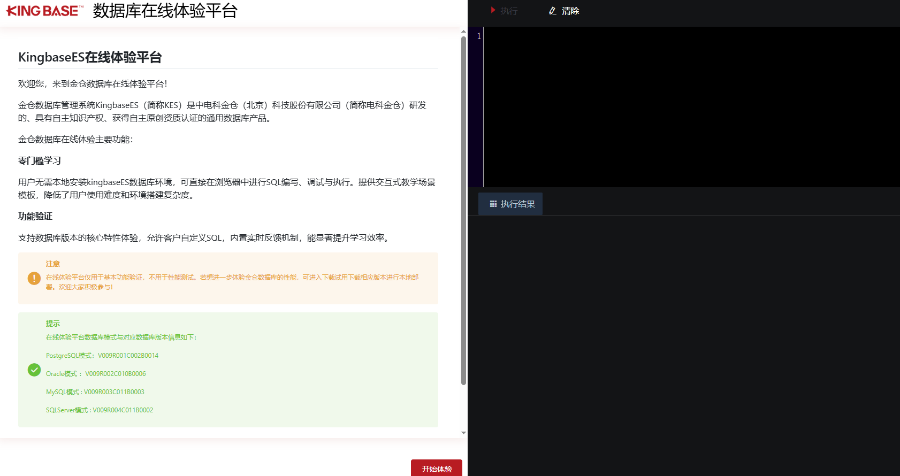This screenshot has height=476, width=900.
Task: Click into the SQL editor area
Action: tap(691, 107)
